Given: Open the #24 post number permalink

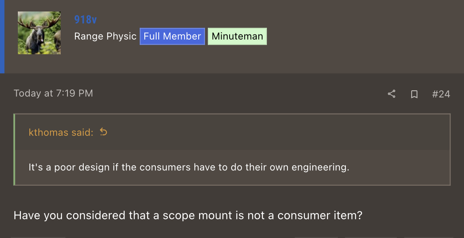Looking at the screenshot, I should tap(441, 94).
